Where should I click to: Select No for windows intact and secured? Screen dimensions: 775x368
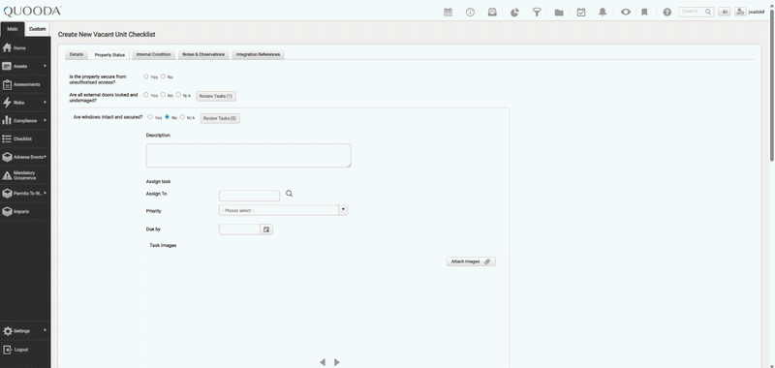(x=167, y=117)
